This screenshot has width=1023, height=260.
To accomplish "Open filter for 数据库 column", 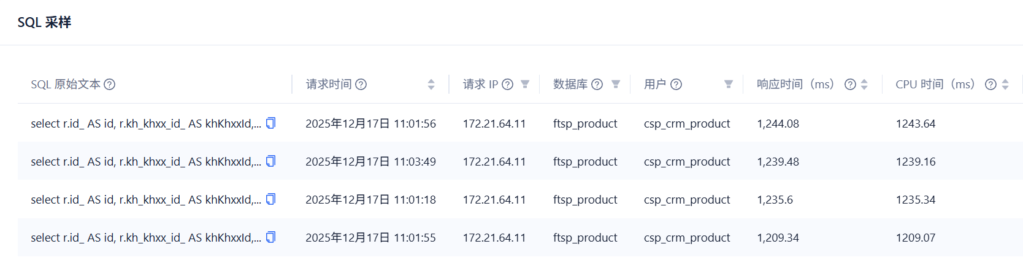I will 616,84.
